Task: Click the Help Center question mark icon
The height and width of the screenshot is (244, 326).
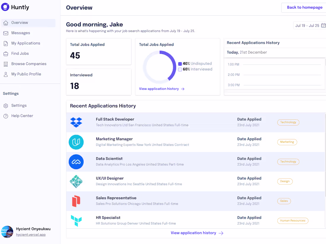Action: click(x=6, y=116)
